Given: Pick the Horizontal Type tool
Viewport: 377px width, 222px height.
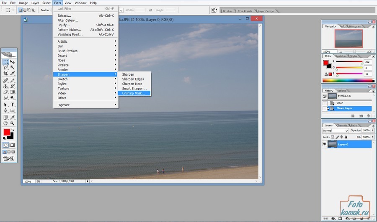Looking at the screenshot, I should (13, 105).
